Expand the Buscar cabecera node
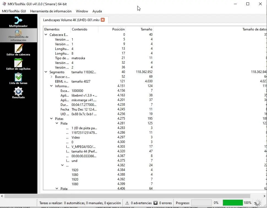Image resolution: width=267 pixels, height=208 pixels. pyautogui.click(x=51, y=77)
